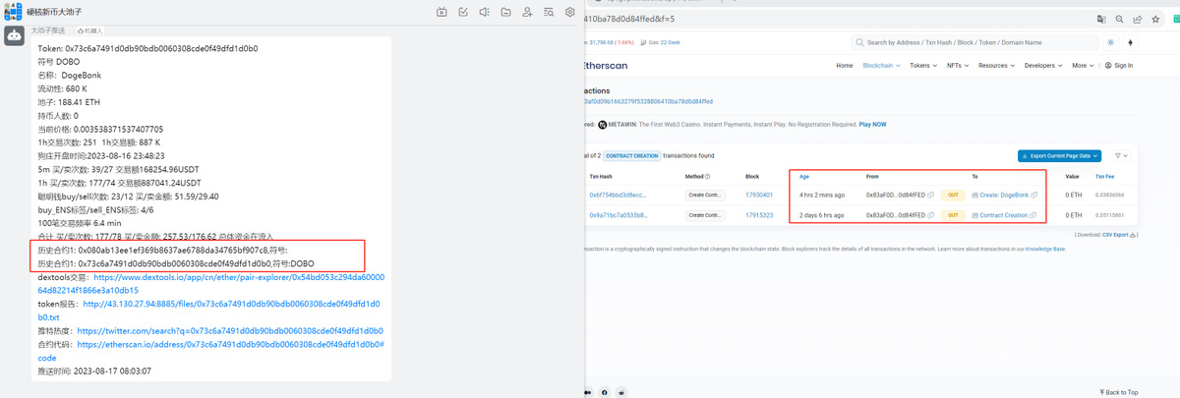Click the Ethereum network selector icon

pos(1129,42)
